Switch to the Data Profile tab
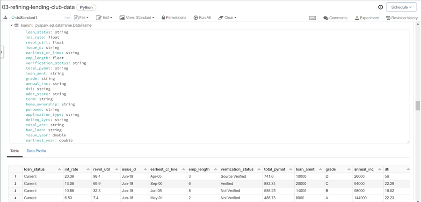Image resolution: width=421 pixels, height=202 pixels. pyautogui.click(x=36, y=151)
